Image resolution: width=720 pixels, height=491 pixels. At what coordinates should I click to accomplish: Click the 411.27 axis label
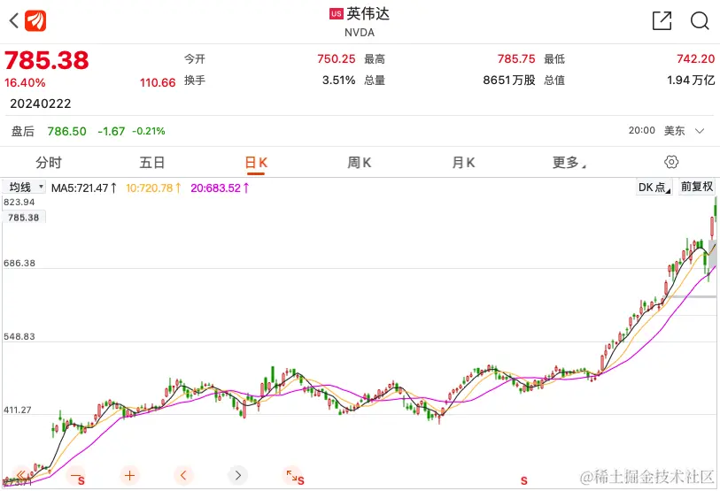tap(18, 410)
